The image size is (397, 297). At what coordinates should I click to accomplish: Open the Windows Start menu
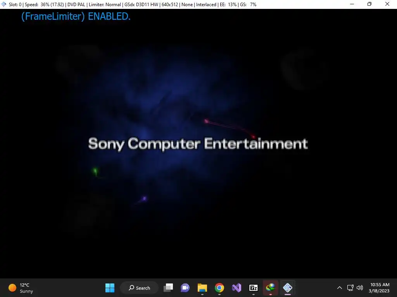point(110,288)
